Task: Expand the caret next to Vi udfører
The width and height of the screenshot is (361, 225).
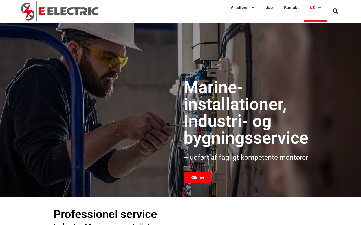Action: pyautogui.click(x=253, y=8)
